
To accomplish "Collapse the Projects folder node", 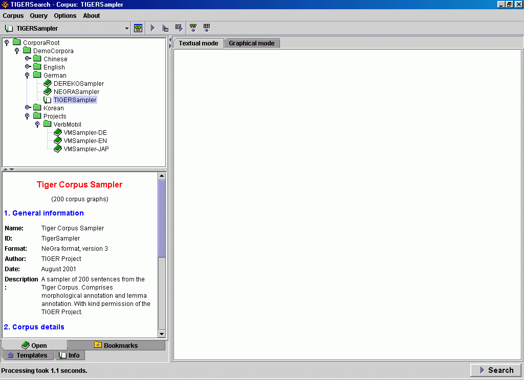I will (28, 116).
